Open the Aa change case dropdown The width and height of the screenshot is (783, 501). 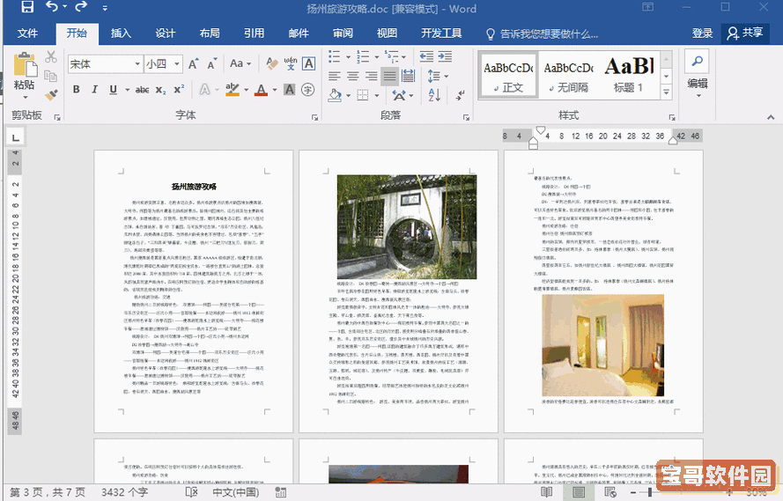click(240, 63)
